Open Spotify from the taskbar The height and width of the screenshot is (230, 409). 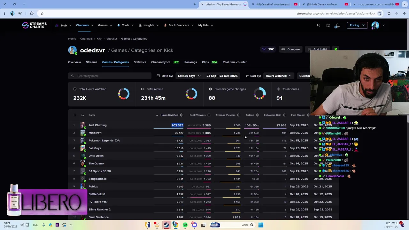coord(185,225)
